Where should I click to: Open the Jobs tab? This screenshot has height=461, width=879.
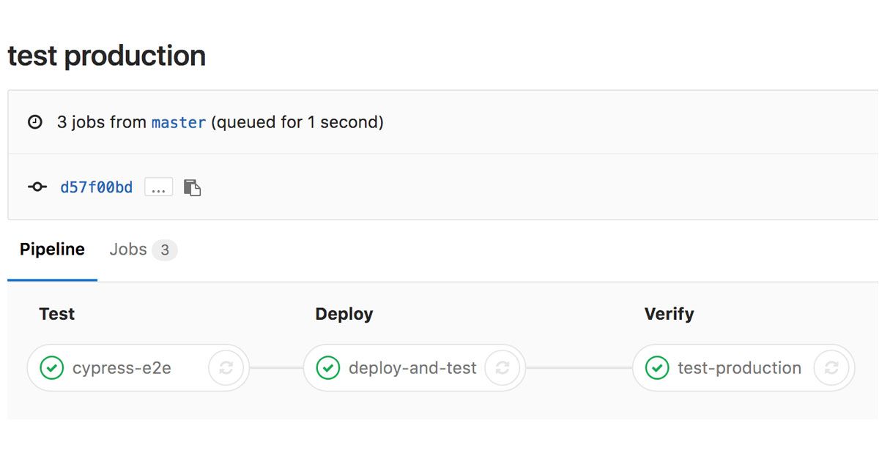(128, 250)
